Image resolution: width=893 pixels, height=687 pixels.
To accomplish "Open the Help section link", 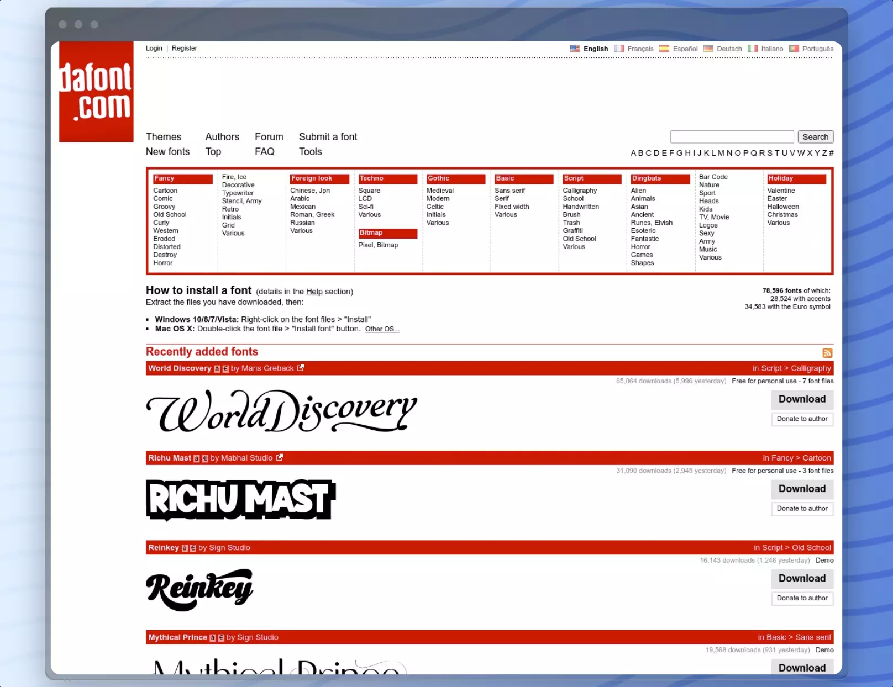I will coord(314,292).
